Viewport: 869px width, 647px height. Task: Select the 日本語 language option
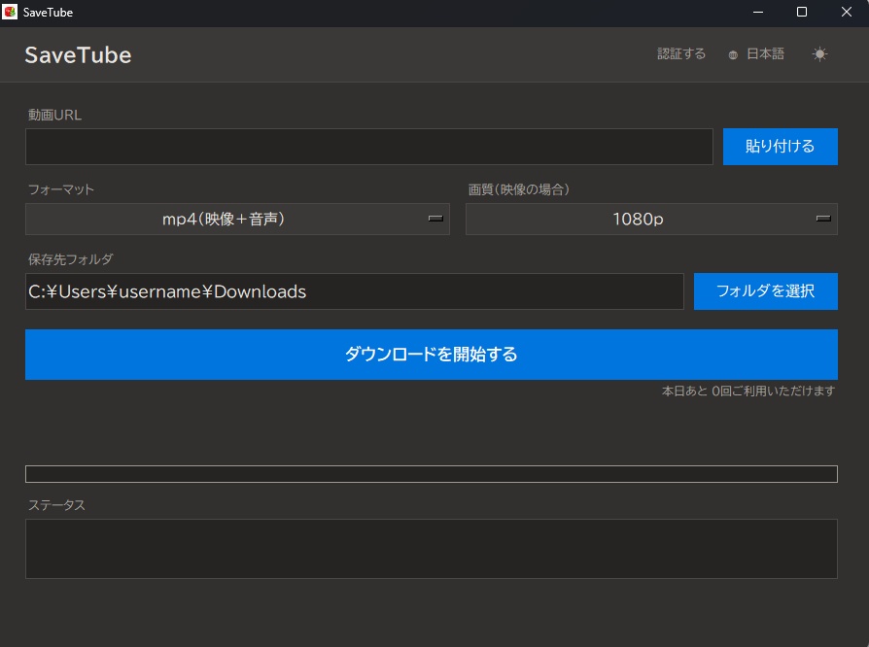[x=764, y=53]
